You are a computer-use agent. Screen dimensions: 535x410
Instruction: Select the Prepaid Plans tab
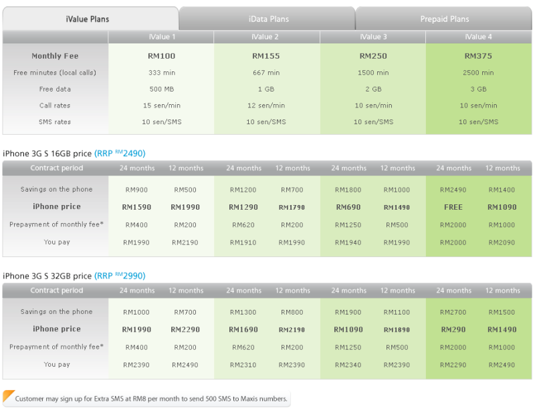(444, 19)
